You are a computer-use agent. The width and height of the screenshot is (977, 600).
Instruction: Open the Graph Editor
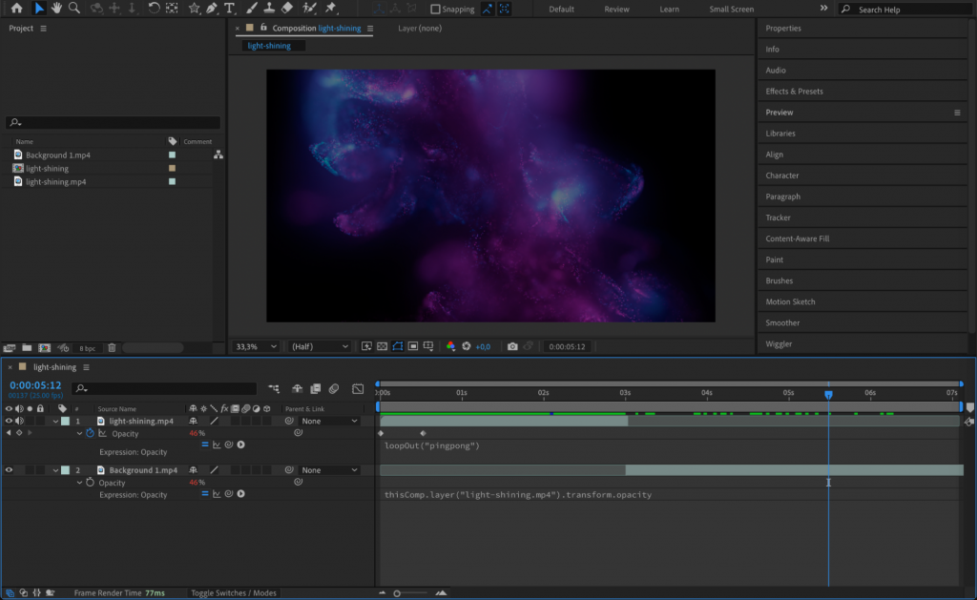358,388
